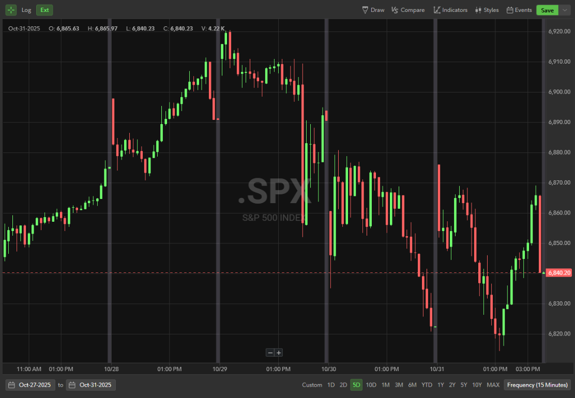Open the Events menu
This screenshot has height=398, width=575.
coord(519,10)
